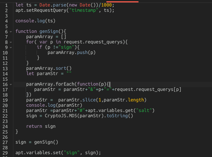Click apt.variables.set on line 29

click(x=38, y=153)
